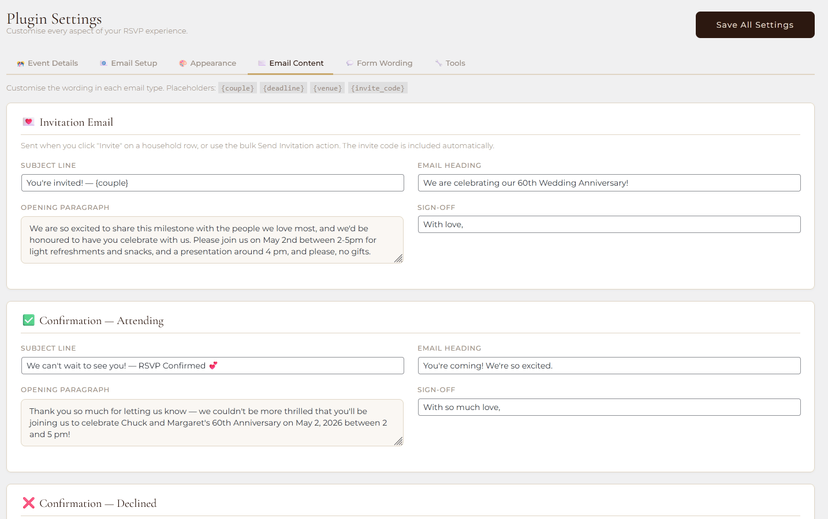Switch to the Email Setup tab

click(x=128, y=63)
